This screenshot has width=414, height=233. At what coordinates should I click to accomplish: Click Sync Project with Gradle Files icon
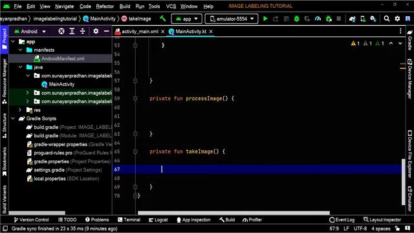click(x=352, y=19)
